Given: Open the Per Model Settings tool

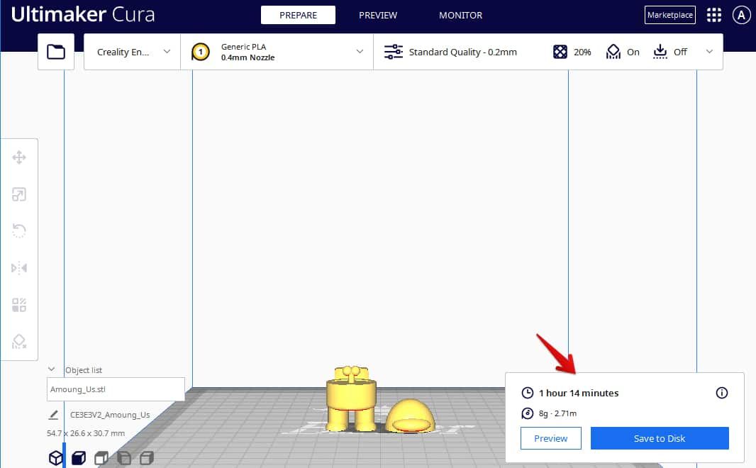Looking at the screenshot, I should 19,305.
